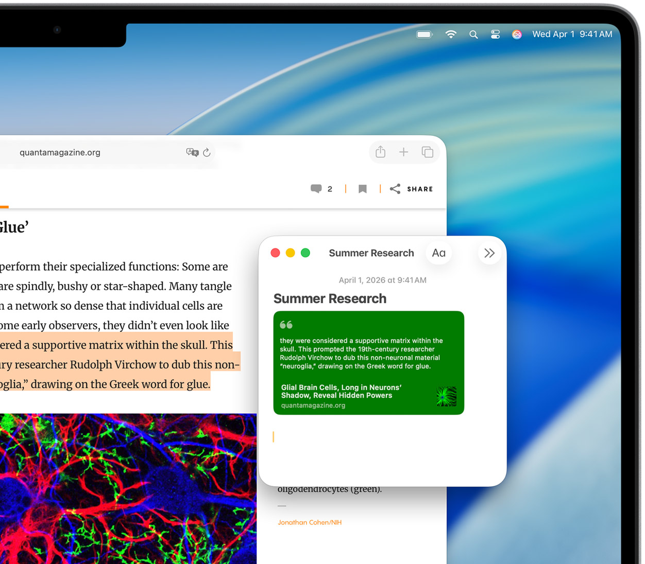Screen dimensions: 645x564
Task: Click the green link preview thumbnail image
Action: [x=446, y=397]
